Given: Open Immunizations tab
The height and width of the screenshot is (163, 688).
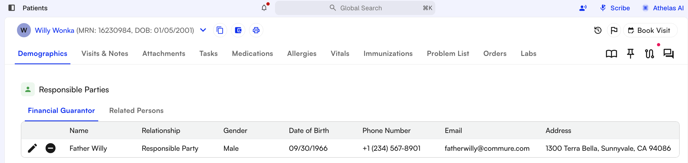Looking at the screenshot, I should (388, 54).
